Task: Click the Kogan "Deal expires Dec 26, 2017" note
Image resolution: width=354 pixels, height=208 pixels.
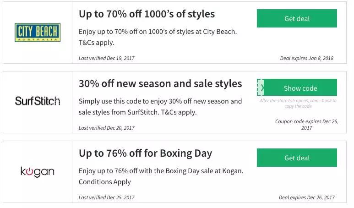Action: coord(306,197)
